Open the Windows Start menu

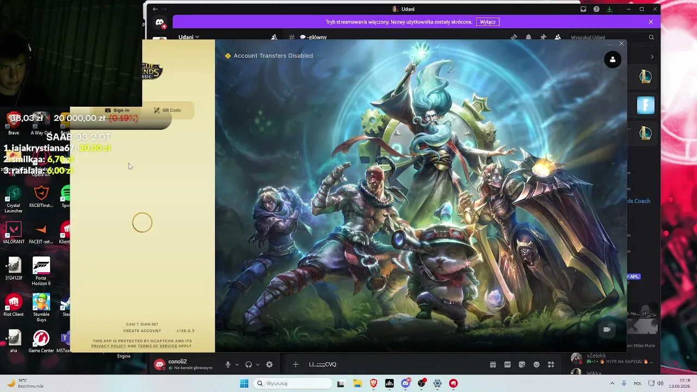point(244,383)
